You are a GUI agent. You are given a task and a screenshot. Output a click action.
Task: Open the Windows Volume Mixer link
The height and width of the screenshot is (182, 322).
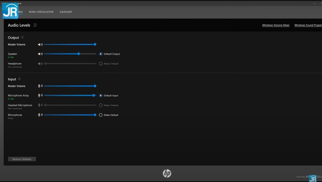[276, 25]
